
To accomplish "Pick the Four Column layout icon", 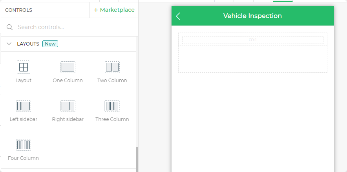I will coord(24,145).
